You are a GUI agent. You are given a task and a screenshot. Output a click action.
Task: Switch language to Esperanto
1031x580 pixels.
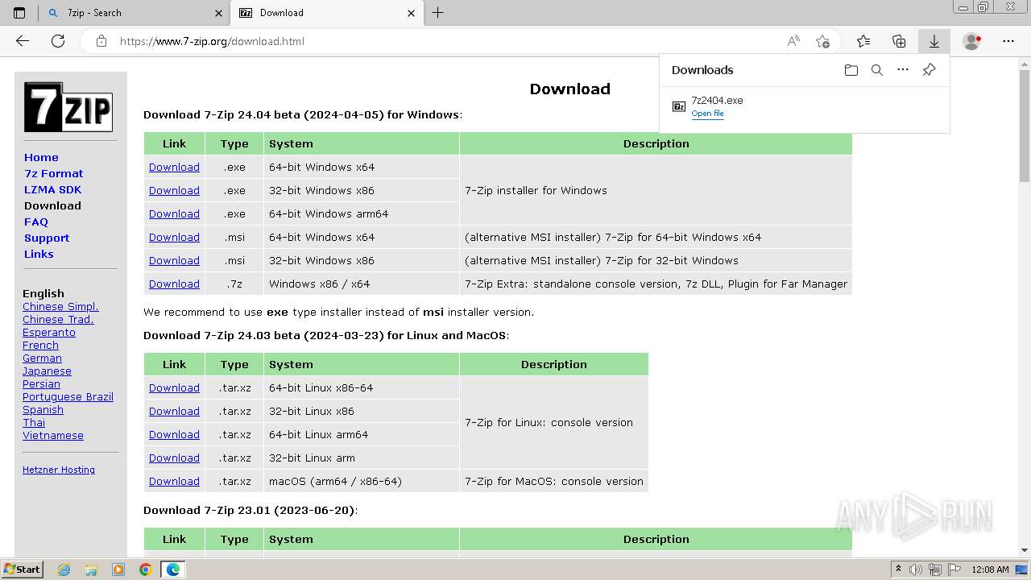pos(49,332)
